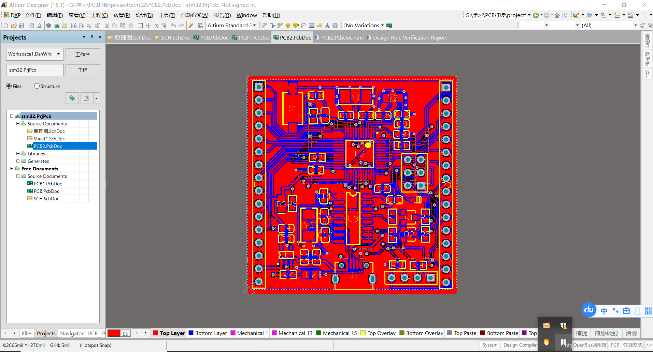Place a fill rectangle

pyautogui.click(x=312, y=26)
